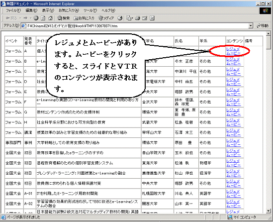This screenshot has width=273, height=222.
Task: Open the Media (メディア) toolbar button
Action: point(106,18)
